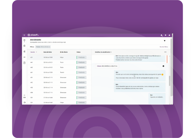The image size is (195, 138).
Task: Open the report file sidebar icon
Action: [x=25, y=63]
